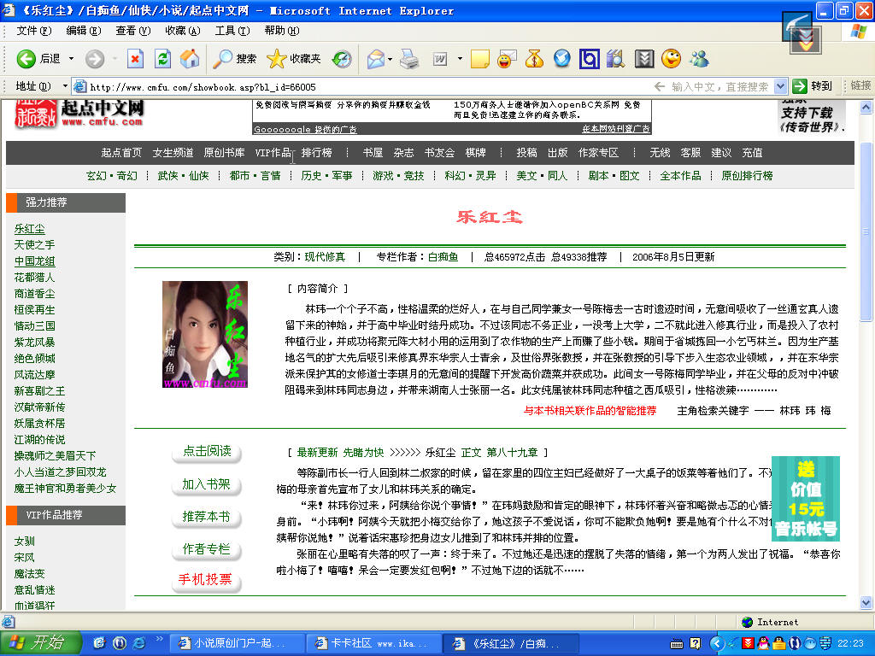Open the History toolbar icon
Screen dimensions: 875x656
(x=342, y=59)
